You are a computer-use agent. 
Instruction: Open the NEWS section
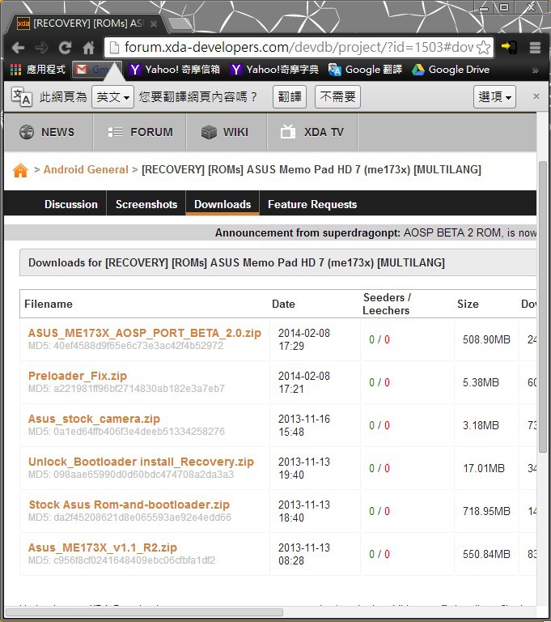(x=49, y=132)
